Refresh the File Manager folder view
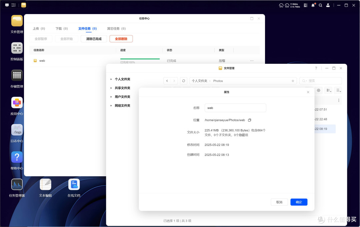Viewport: 360px width, 227px height. click(x=184, y=81)
